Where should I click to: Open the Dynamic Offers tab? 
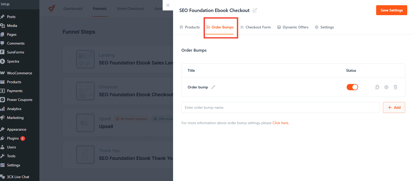point(296,27)
